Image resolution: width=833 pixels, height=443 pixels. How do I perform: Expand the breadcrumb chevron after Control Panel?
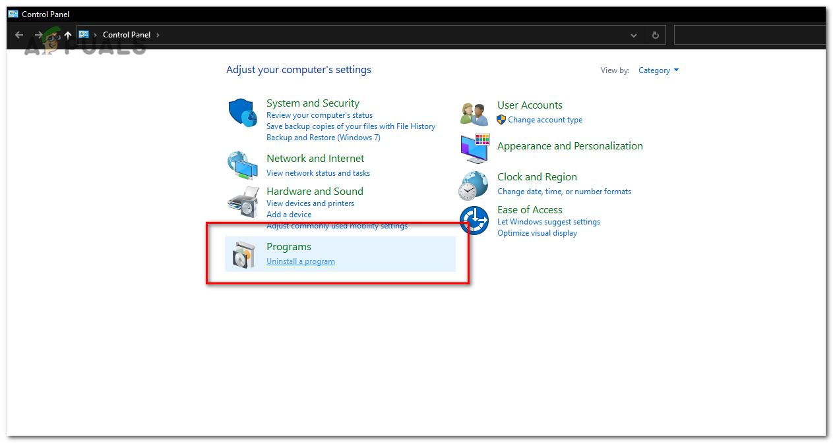(x=158, y=34)
